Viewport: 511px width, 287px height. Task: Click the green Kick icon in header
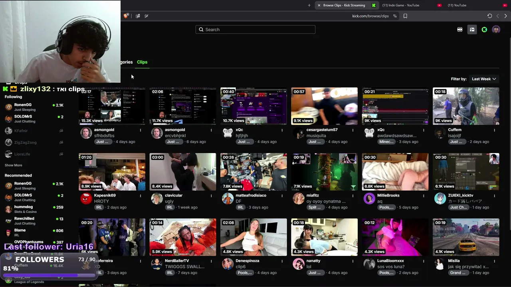[x=484, y=29]
